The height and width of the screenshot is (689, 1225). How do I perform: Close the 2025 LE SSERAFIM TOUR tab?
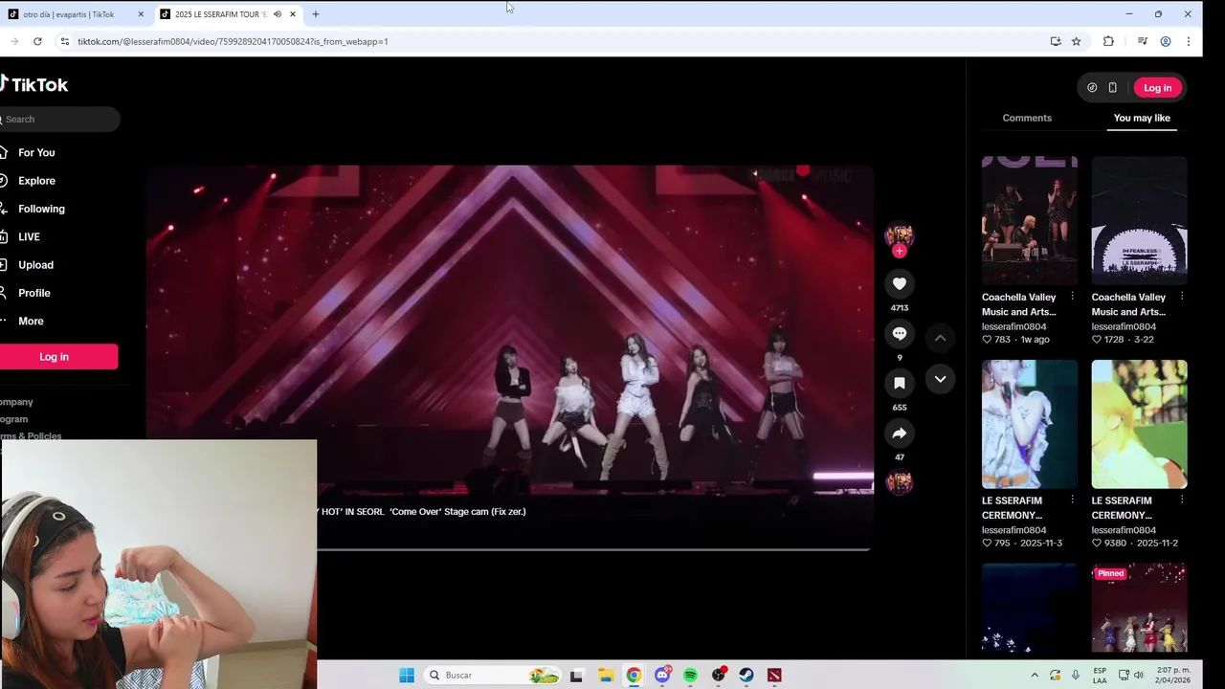click(x=293, y=14)
